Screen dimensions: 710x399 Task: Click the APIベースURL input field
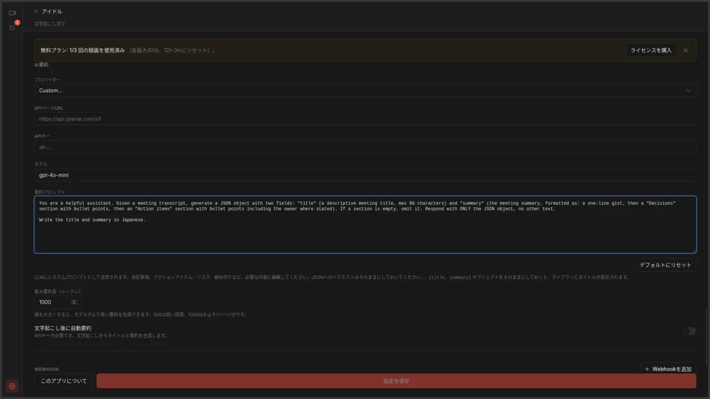click(x=365, y=119)
